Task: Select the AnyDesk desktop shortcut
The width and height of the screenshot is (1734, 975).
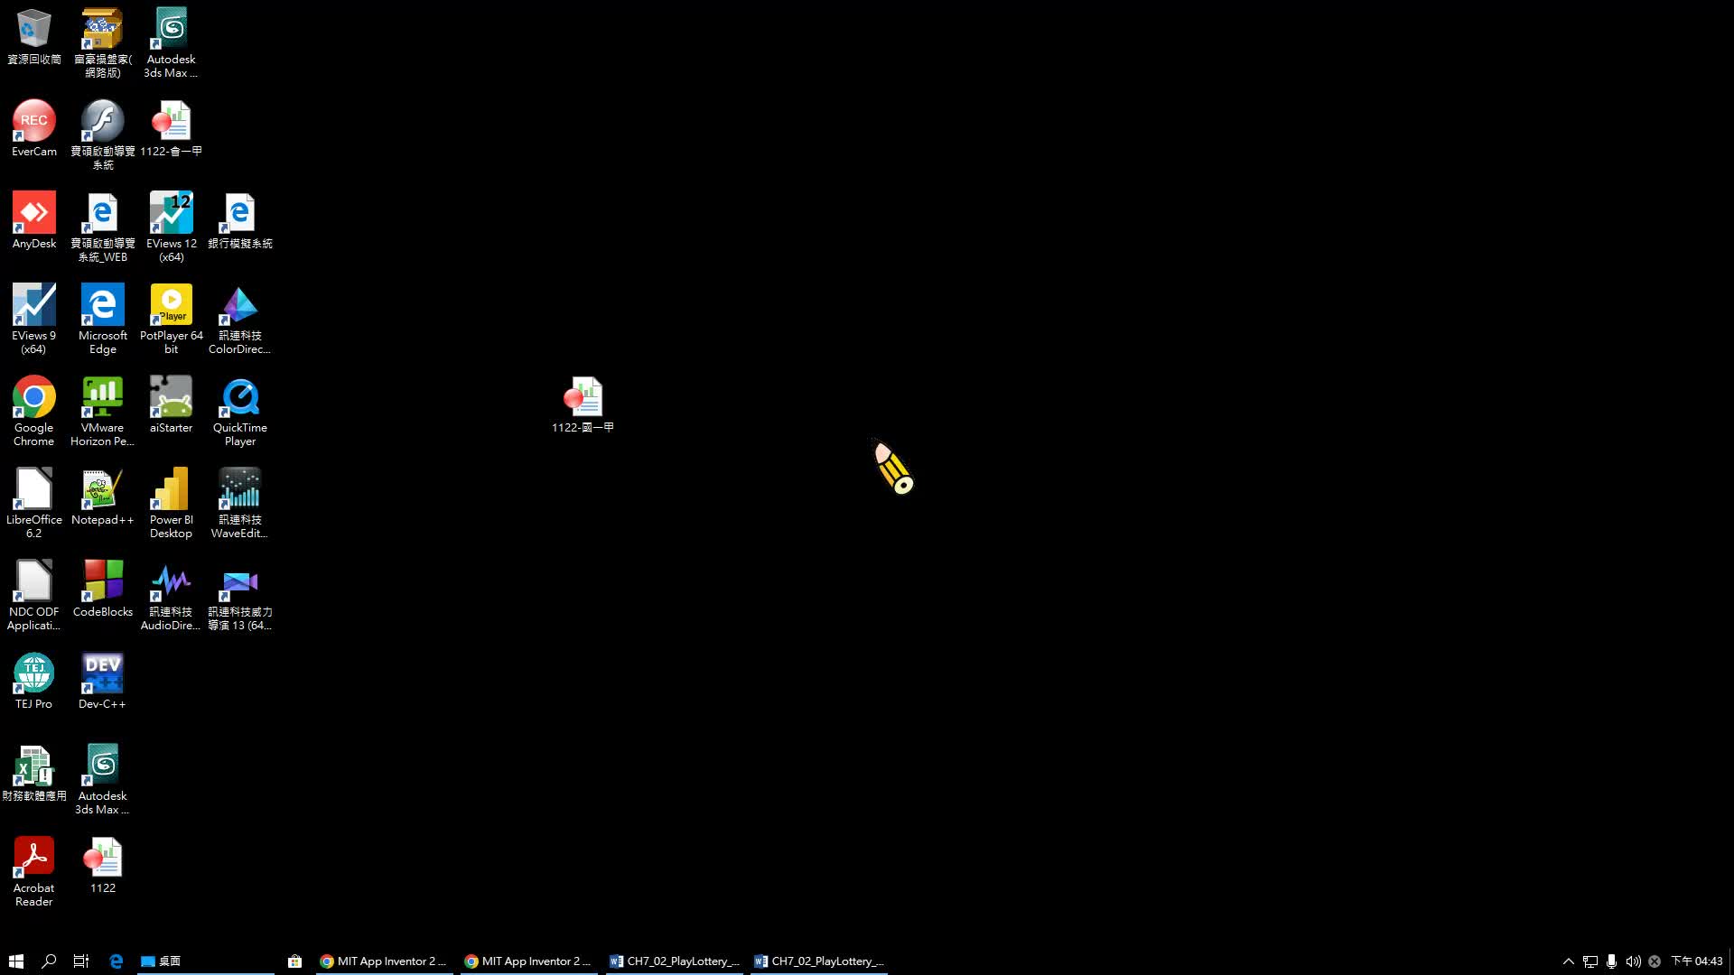Action: coord(34,220)
